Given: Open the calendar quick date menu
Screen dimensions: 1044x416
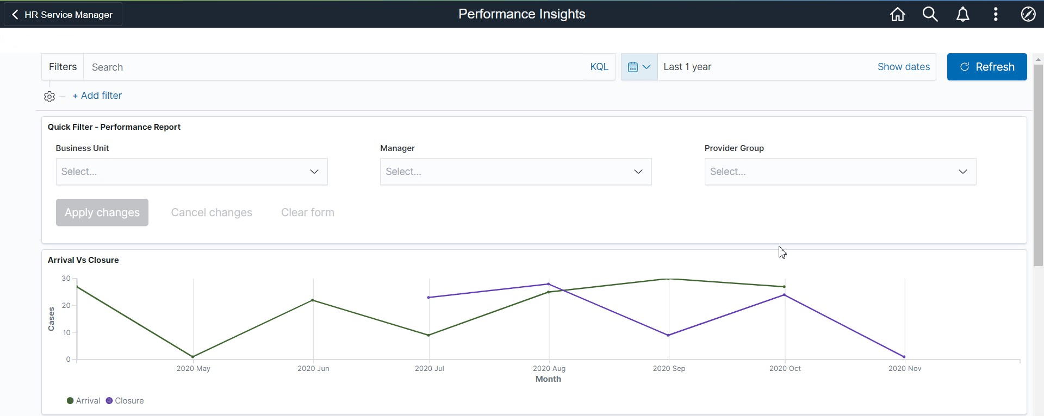Looking at the screenshot, I should tap(639, 67).
